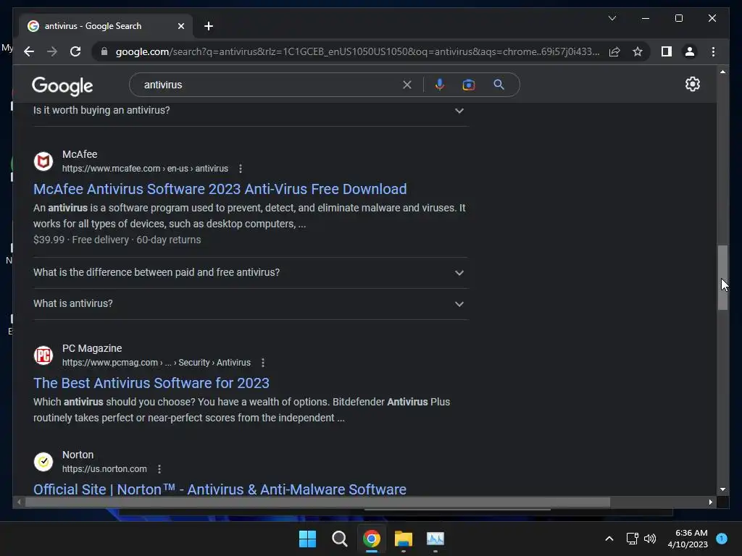Viewport: 742px width, 556px height.
Task: Open Google quick settings gear
Action: (x=692, y=84)
